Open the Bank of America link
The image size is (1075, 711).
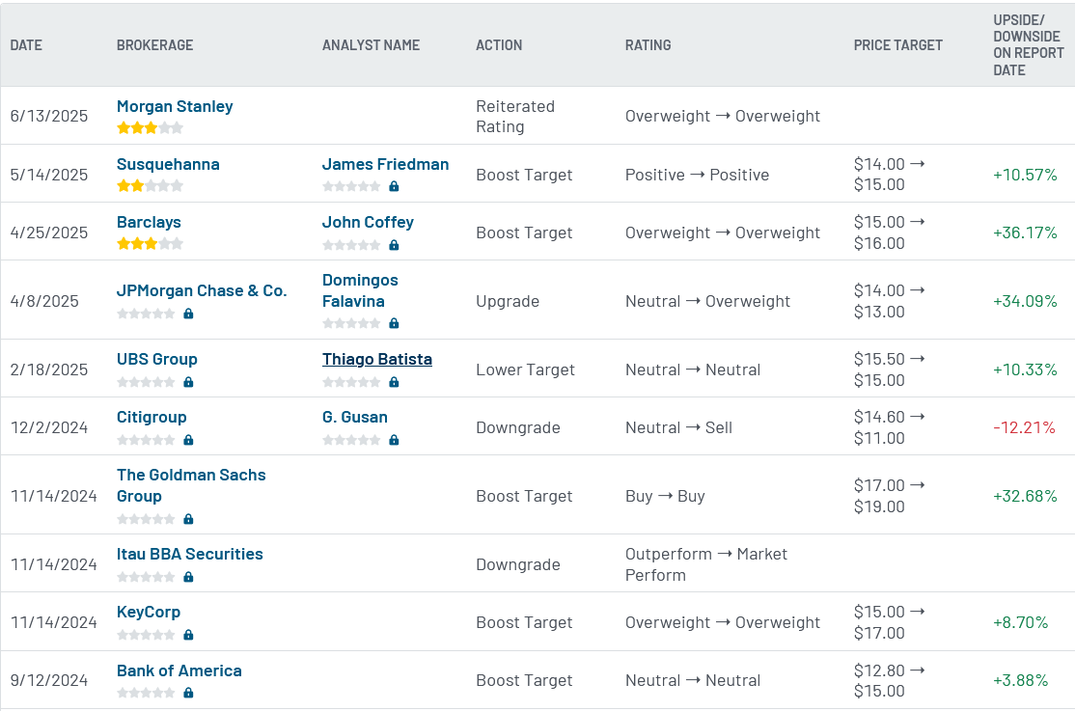tap(179, 670)
